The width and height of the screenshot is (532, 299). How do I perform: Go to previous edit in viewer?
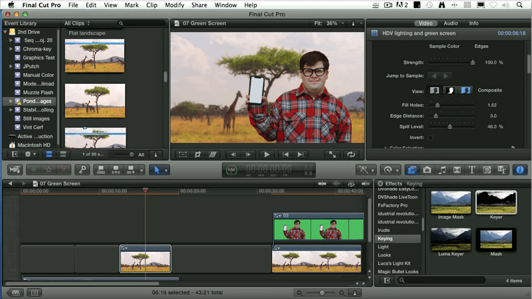(285, 154)
